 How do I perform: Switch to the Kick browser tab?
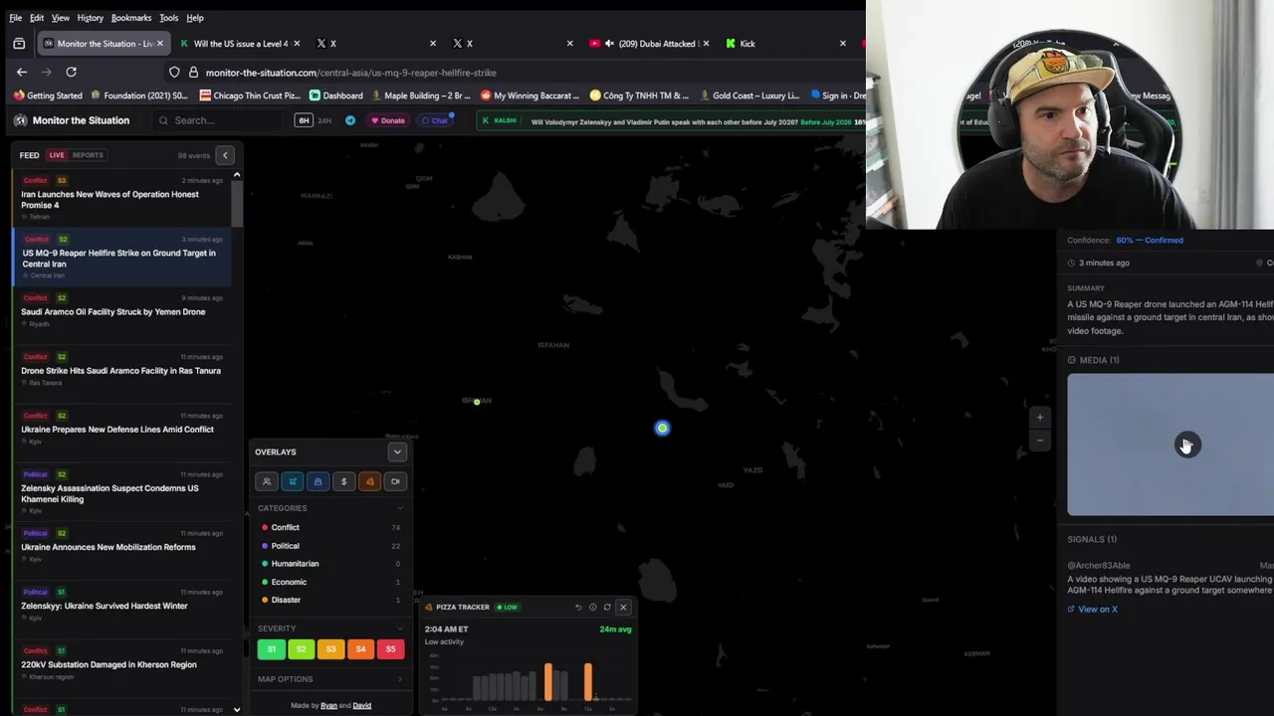[786, 44]
